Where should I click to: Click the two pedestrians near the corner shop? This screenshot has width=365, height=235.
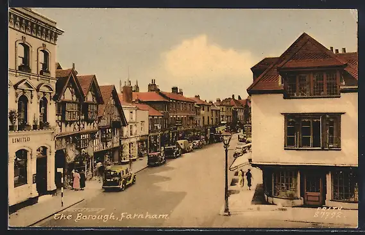pyautogui.click(x=245, y=179)
